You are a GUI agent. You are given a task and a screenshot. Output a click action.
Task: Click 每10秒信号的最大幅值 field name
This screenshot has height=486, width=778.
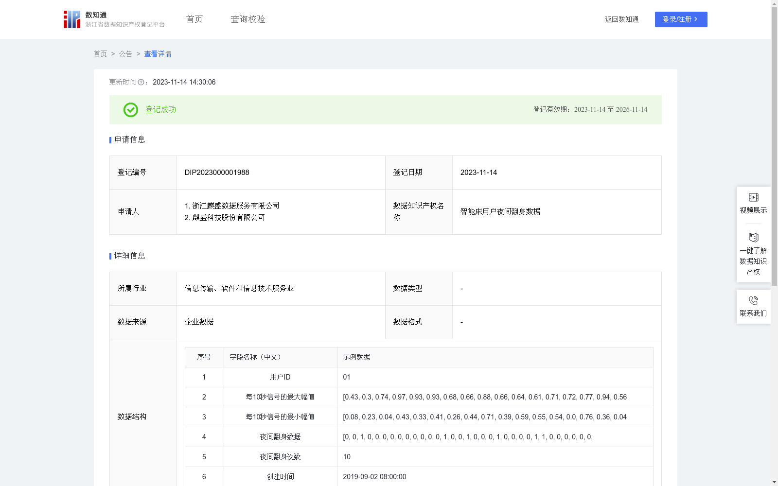280,397
